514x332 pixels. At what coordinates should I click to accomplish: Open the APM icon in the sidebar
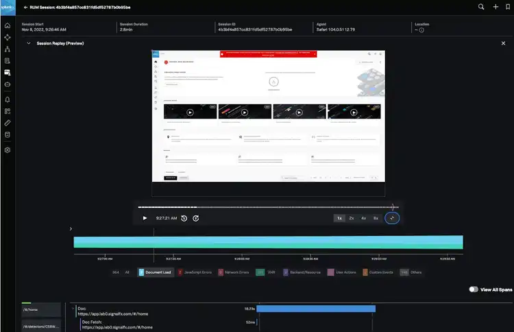point(8,38)
